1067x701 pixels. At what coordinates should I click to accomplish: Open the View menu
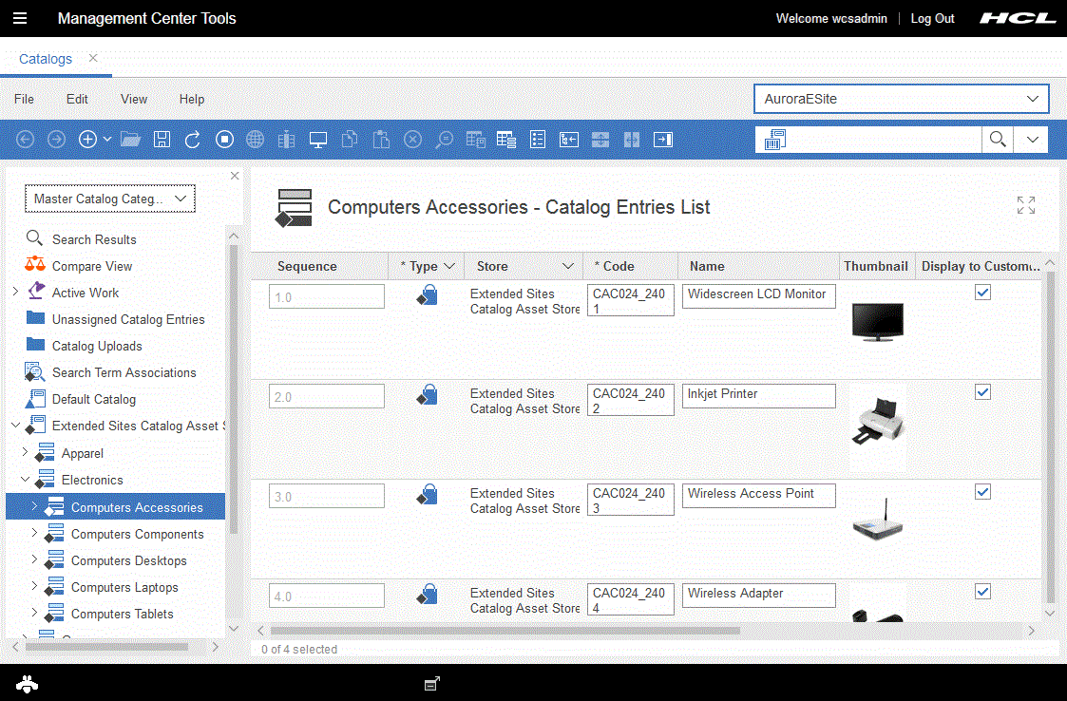[x=134, y=99]
